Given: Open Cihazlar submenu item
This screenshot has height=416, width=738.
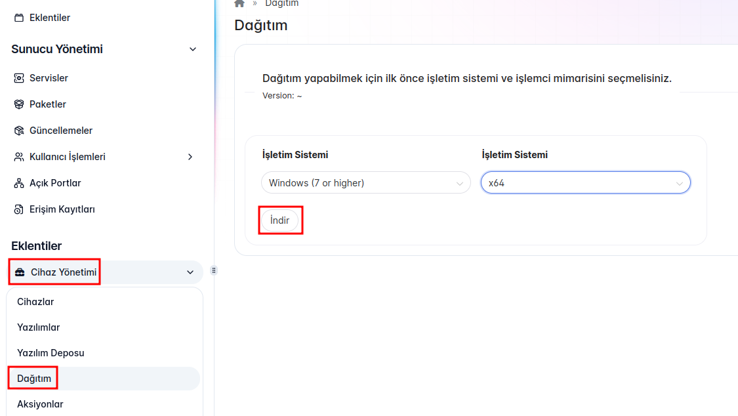Looking at the screenshot, I should (35, 302).
